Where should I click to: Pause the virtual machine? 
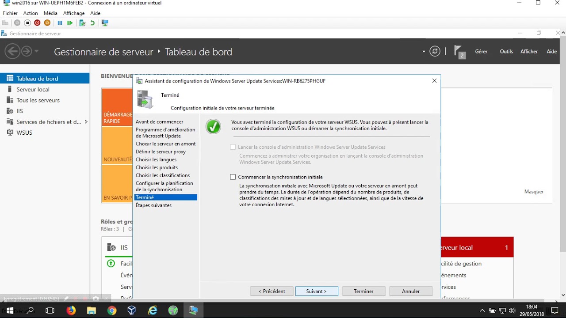pos(60,23)
